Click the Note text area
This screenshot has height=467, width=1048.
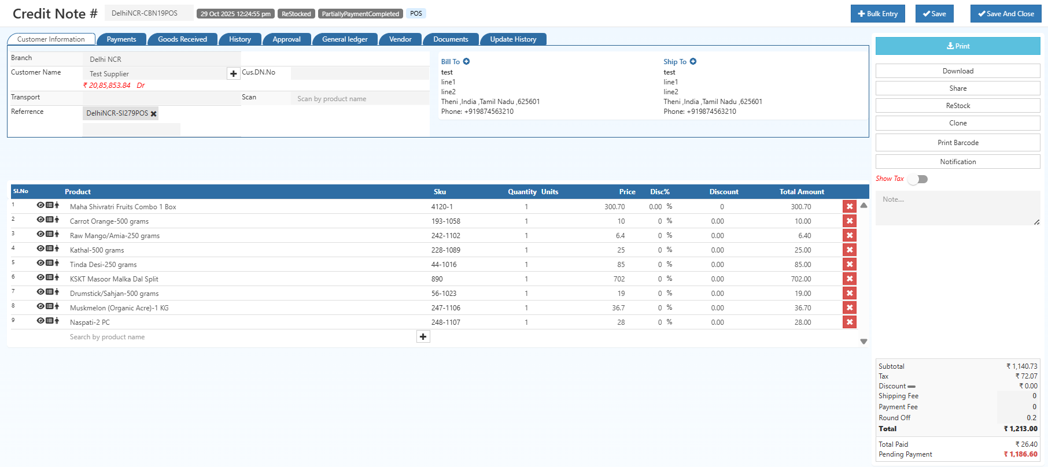pyautogui.click(x=958, y=208)
